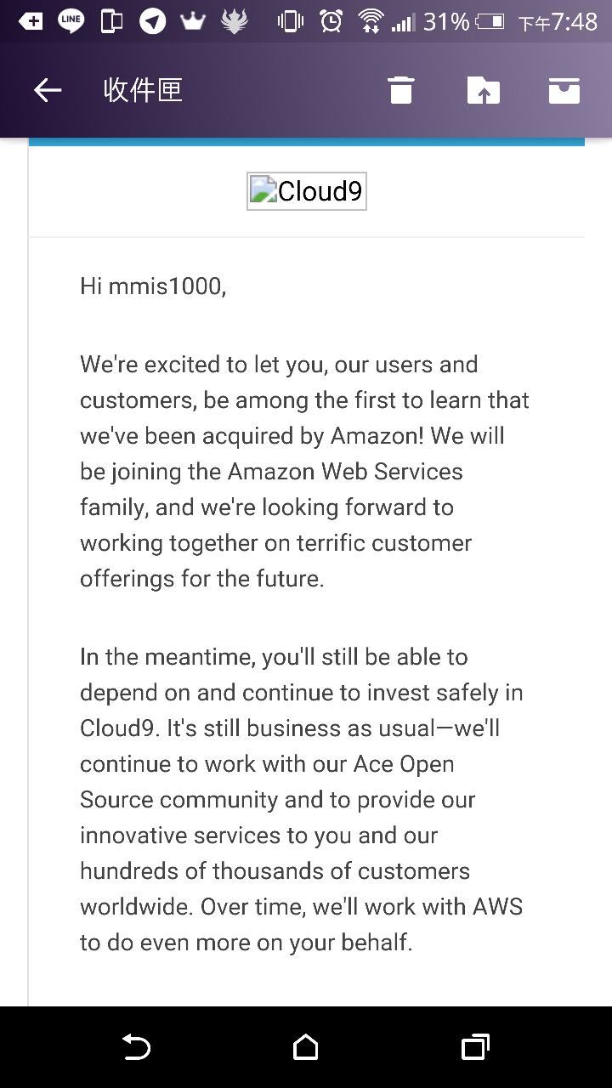Tap the paragraph mentioning Amazon Web Services
Viewport: 612px width, 1088px height.
(x=303, y=472)
